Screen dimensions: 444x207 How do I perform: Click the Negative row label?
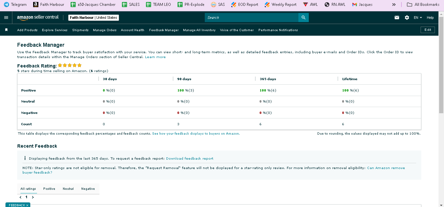(x=29, y=113)
